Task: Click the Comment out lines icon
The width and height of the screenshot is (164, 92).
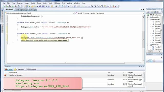Action: [60, 6]
